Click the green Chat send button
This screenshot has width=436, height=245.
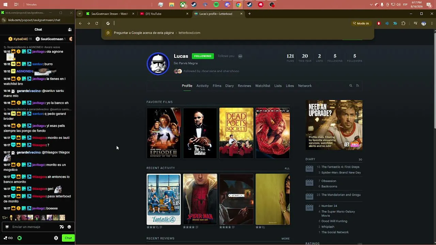pos(68,238)
